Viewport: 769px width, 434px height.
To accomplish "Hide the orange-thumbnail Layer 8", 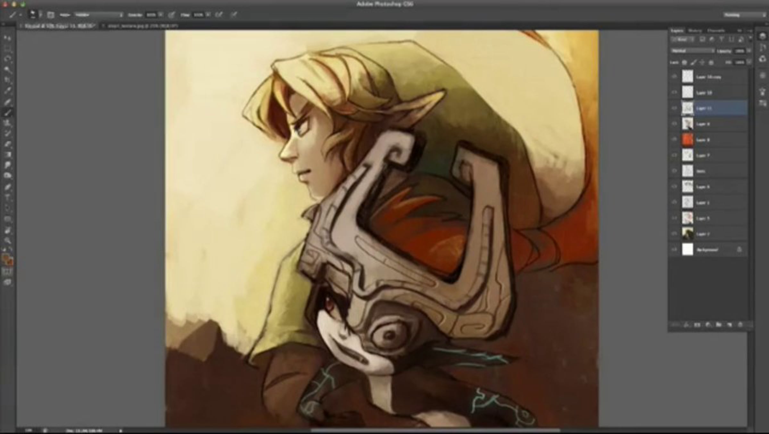I will click(674, 140).
